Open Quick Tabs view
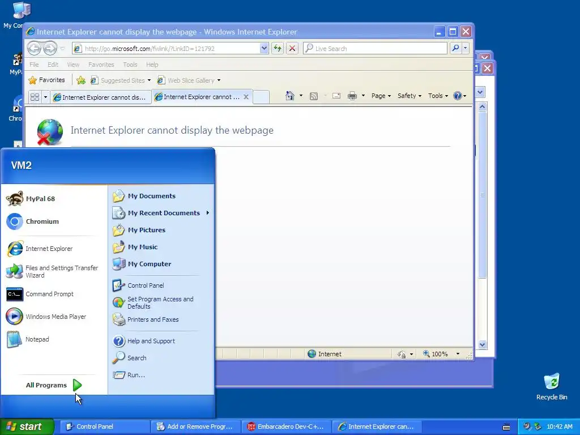 click(35, 97)
